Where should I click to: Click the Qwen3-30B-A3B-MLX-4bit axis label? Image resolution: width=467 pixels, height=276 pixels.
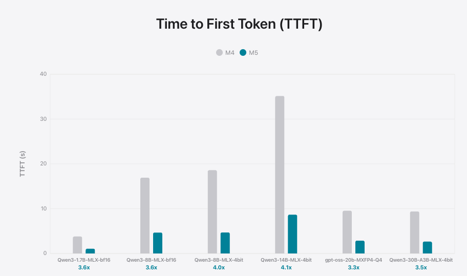click(x=421, y=260)
